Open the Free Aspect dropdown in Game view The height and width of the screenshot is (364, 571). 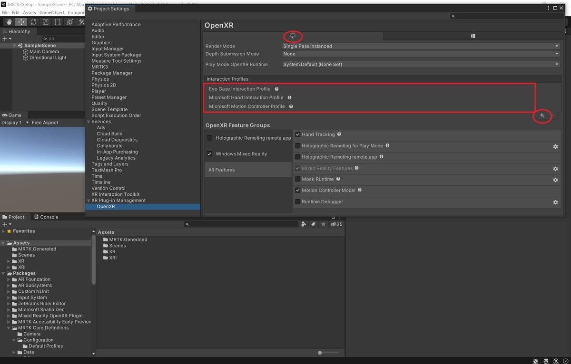45,123
